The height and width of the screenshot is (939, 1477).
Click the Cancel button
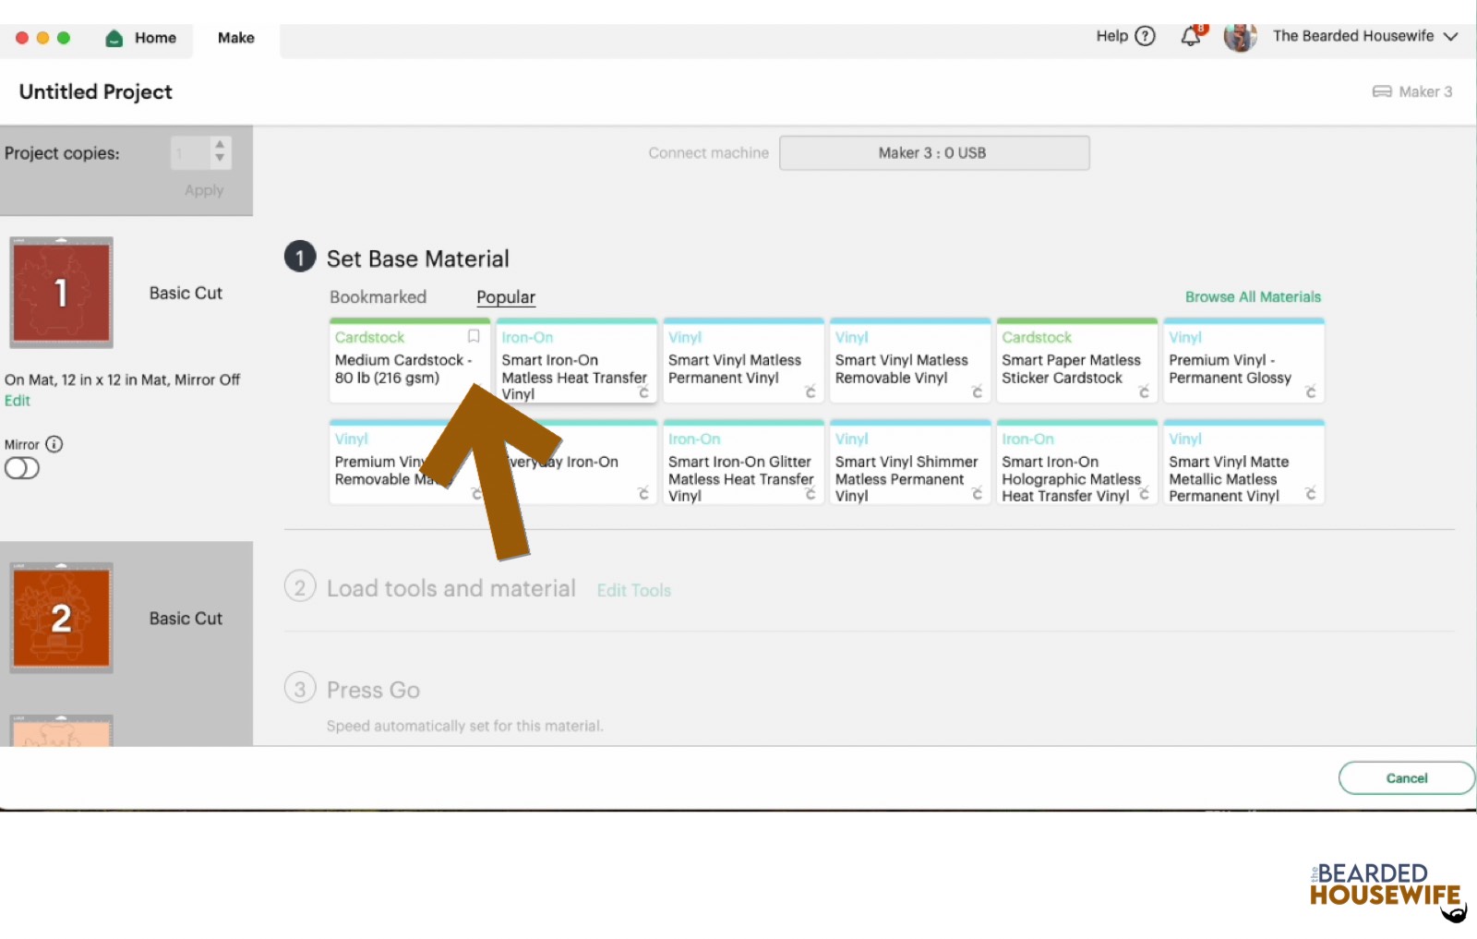(1406, 777)
